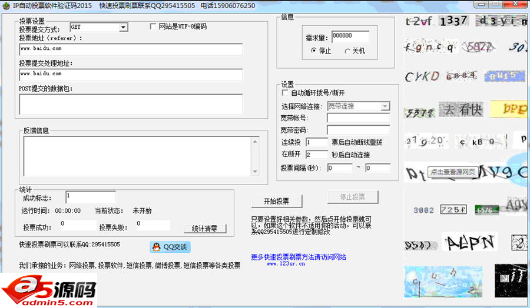This screenshot has width=530, height=308.
Task: Click the 投票地址 referer input field
Action: point(131,49)
